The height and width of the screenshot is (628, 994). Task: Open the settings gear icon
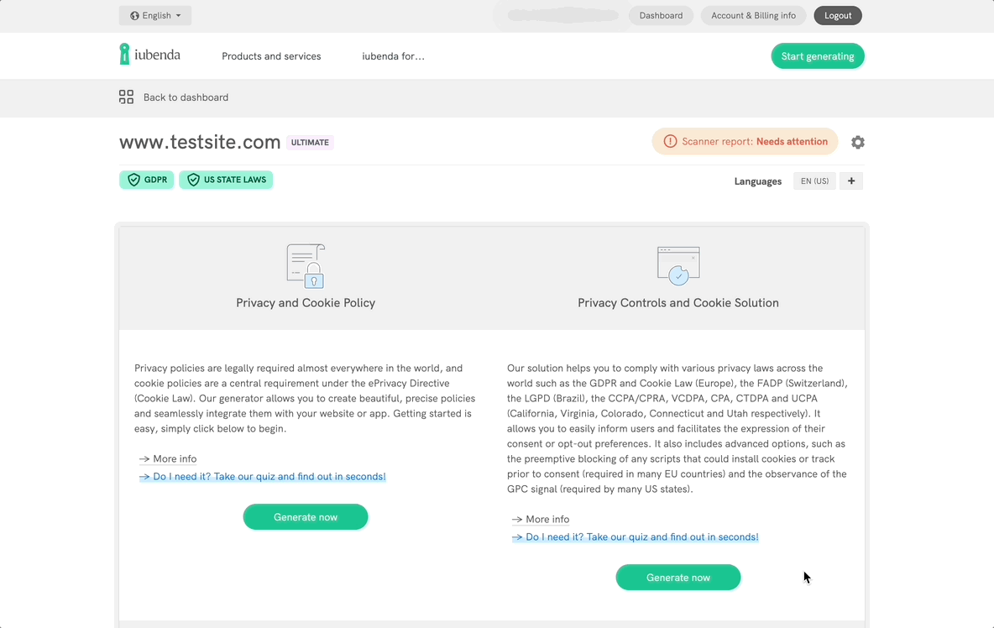tap(857, 142)
